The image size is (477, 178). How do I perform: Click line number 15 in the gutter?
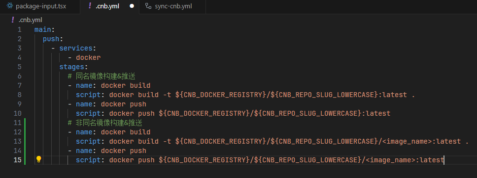coord(18,160)
